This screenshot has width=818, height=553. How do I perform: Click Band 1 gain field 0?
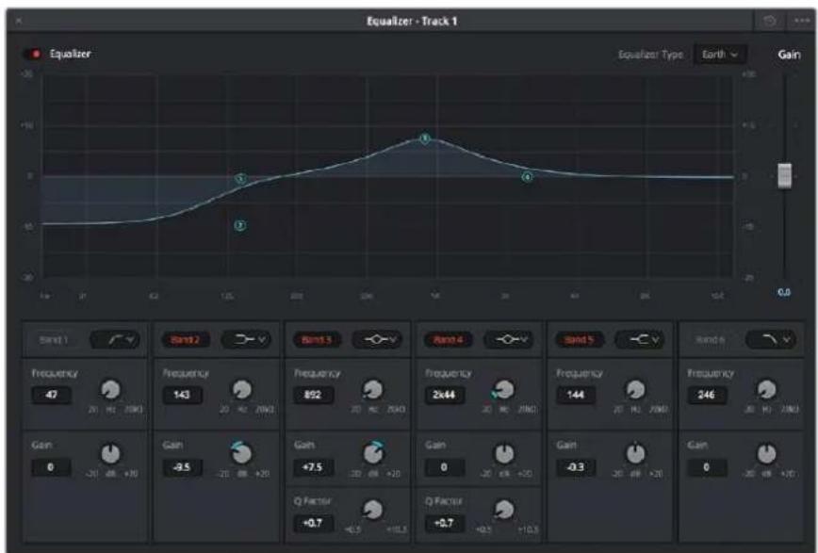tap(51, 467)
